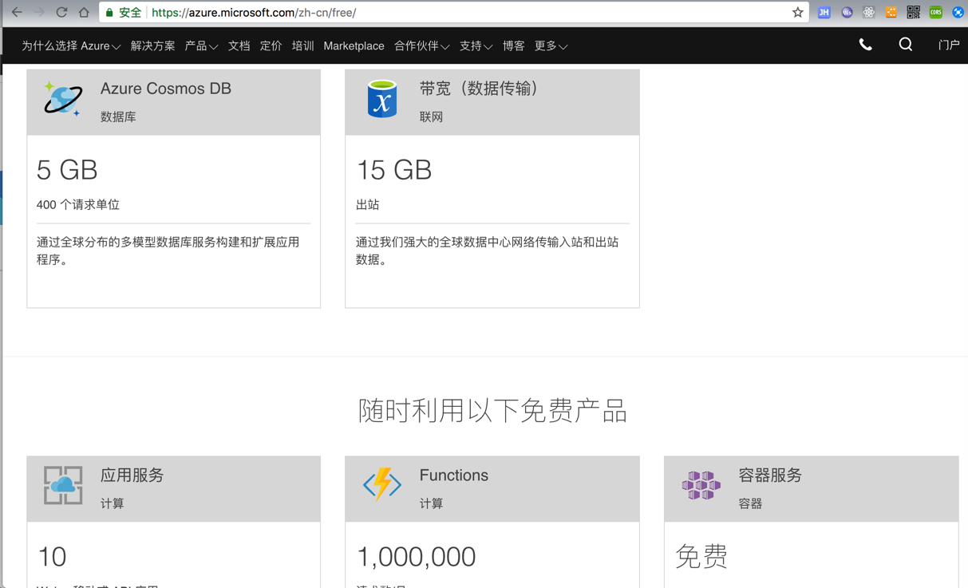Open the site search magnifier
This screenshot has height=588, width=968.
pyautogui.click(x=905, y=45)
